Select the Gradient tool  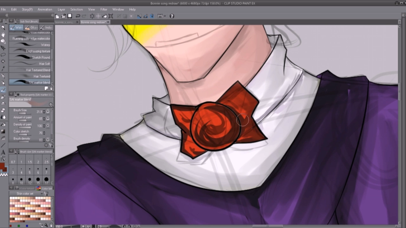3,131
